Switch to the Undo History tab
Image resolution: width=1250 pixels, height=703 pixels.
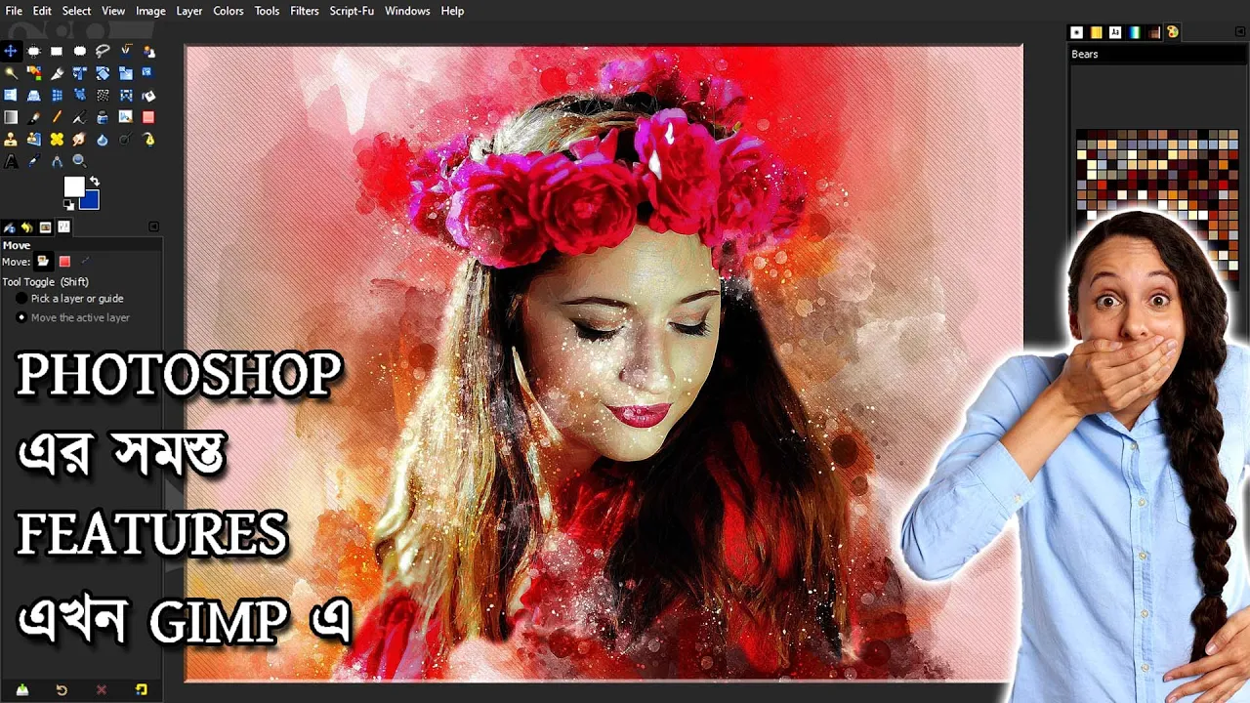(x=26, y=227)
